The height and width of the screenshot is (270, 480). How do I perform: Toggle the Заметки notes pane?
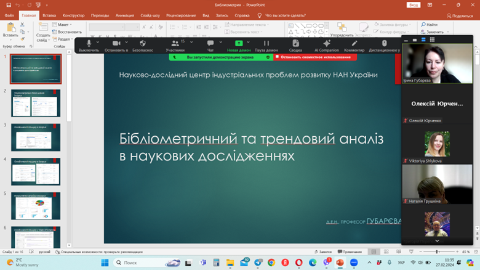coord(322,252)
